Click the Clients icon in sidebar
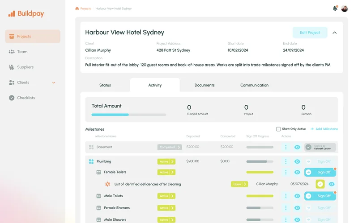358x223 pixels. pos(12,83)
